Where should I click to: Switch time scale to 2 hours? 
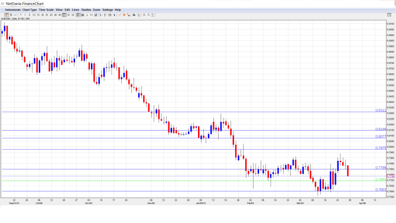[x=51, y=15]
